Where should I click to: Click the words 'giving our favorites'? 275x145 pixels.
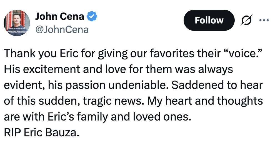pyautogui.click(x=146, y=53)
